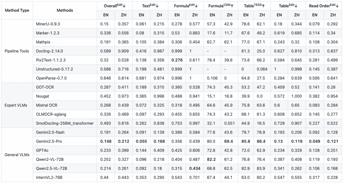Click EN subheader under Overall Edit
This screenshot has width=343, height=183.
pos(106,15)
